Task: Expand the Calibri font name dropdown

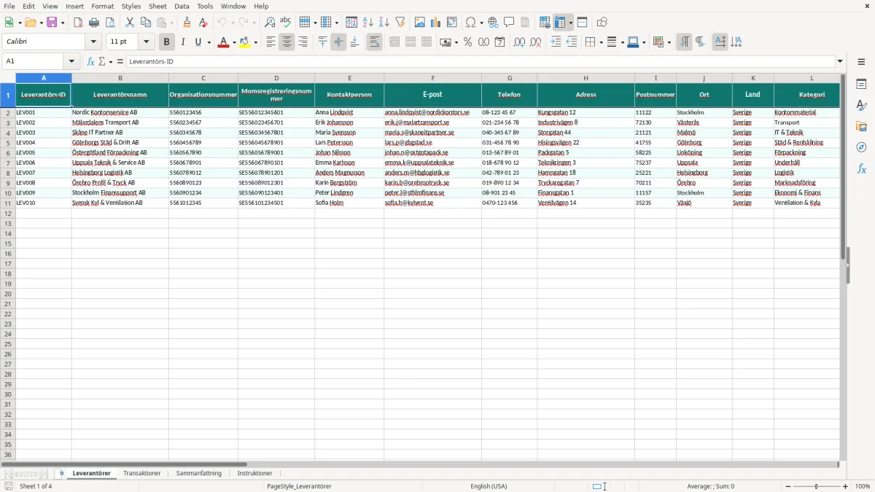Action: (93, 42)
